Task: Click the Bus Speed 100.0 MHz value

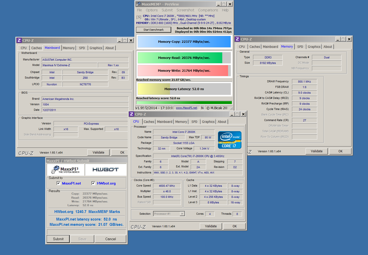Action: tap(167, 197)
